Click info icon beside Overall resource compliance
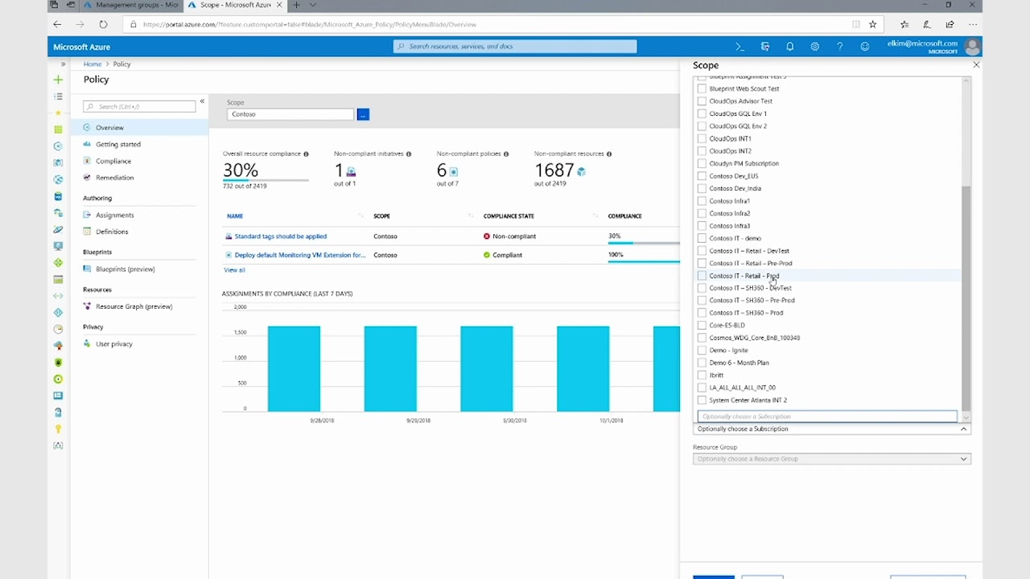Viewport: 1030px width, 579px height. pyautogui.click(x=306, y=154)
